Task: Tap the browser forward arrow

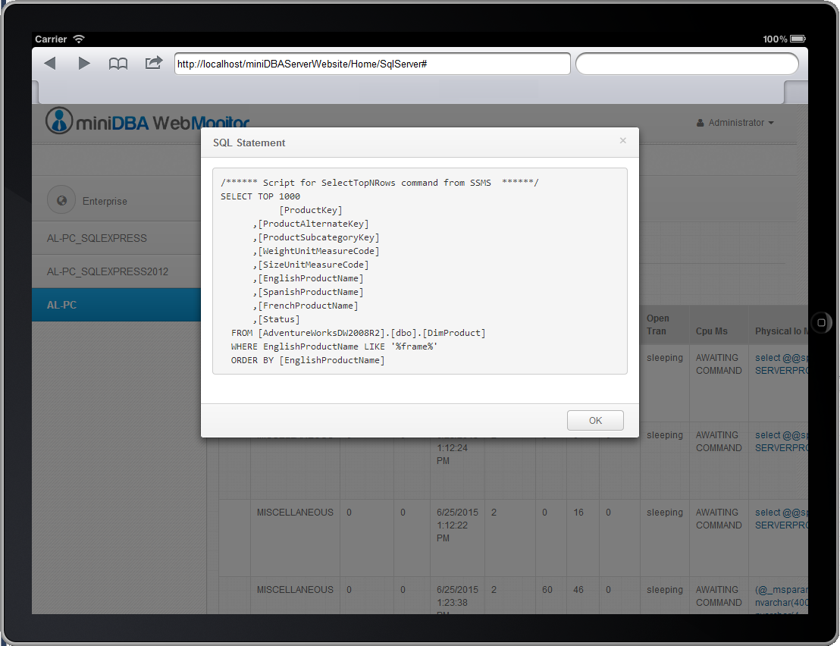Action: (84, 63)
